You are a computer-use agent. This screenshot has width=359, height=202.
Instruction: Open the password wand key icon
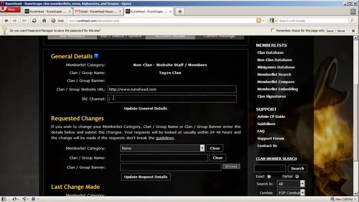click(24, 21)
